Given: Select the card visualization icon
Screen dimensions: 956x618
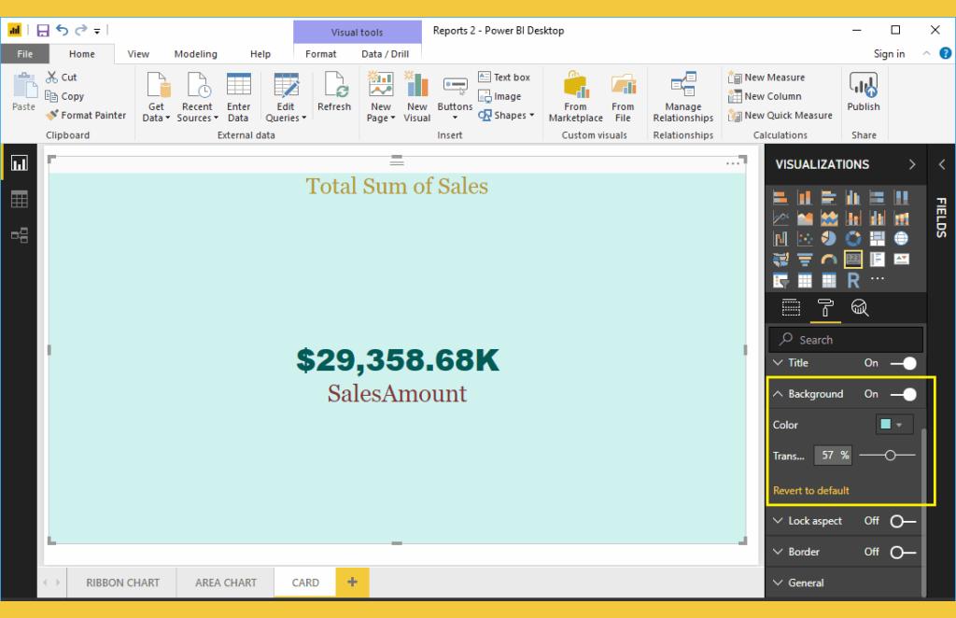Looking at the screenshot, I should [852, 260].
